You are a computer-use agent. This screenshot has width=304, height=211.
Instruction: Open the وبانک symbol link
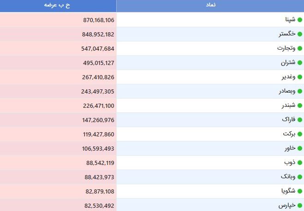(288, 177)
